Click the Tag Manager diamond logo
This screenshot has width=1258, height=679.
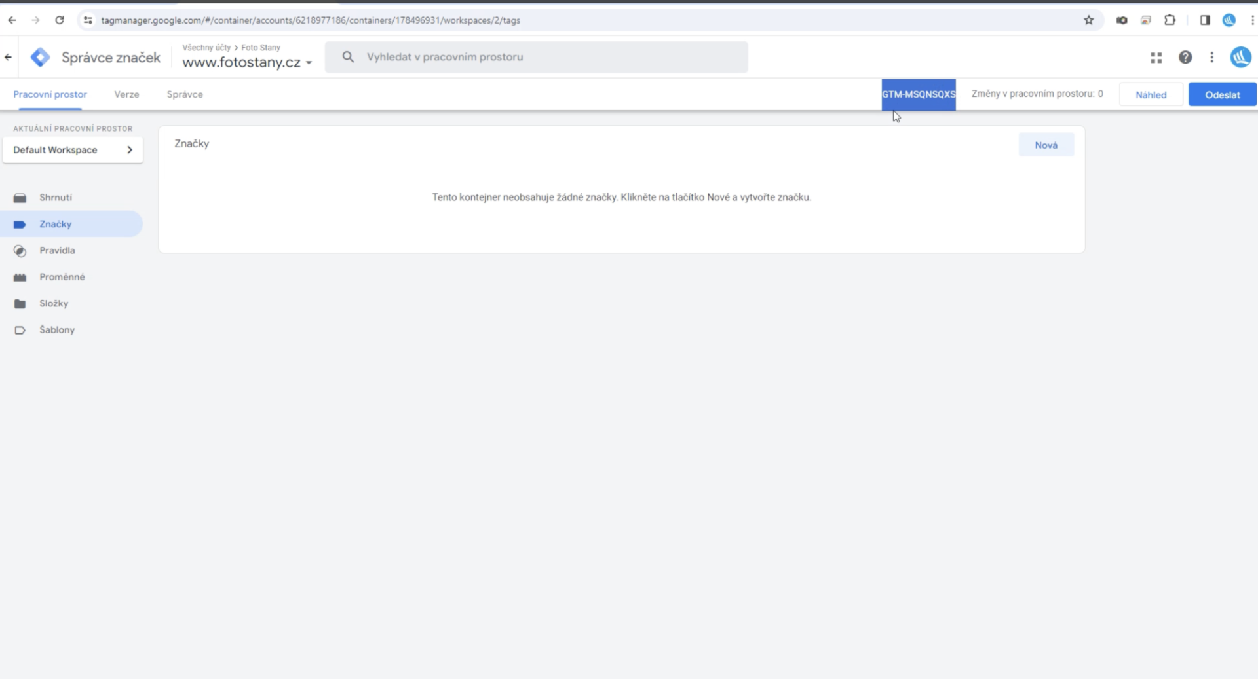pyautogui.click(x=40, y=57)
